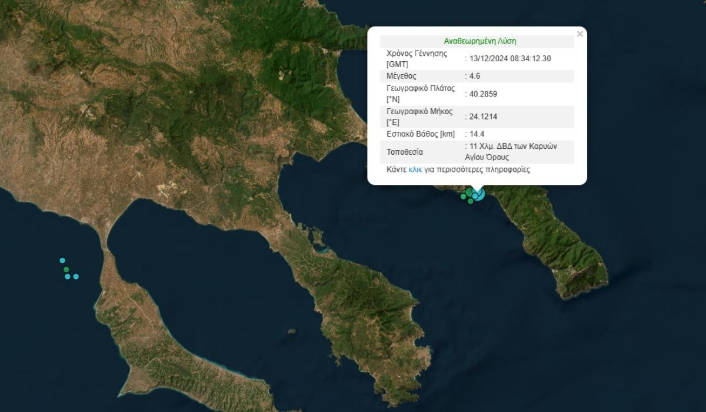Viewport: 706px width, 412px height.
Task: Select the lowest green marker of the epicenter cluster
Action: (x=471, y=201)
